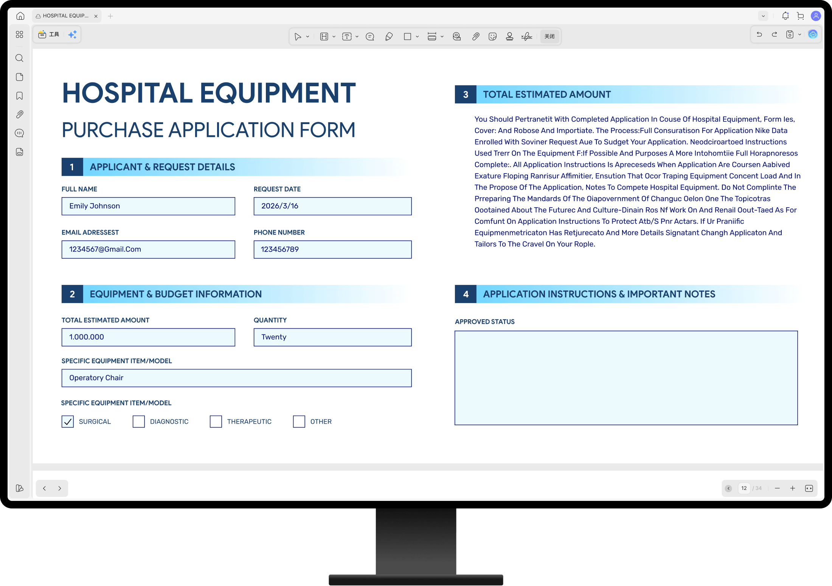Click the signature tool icon
Image resolution: width=832 pixels, height=586 pixels.
(x=526, y=36)
